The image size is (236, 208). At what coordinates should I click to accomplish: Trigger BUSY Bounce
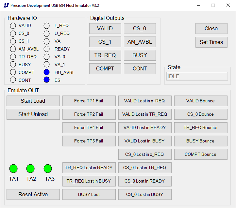tap(201, 141)
